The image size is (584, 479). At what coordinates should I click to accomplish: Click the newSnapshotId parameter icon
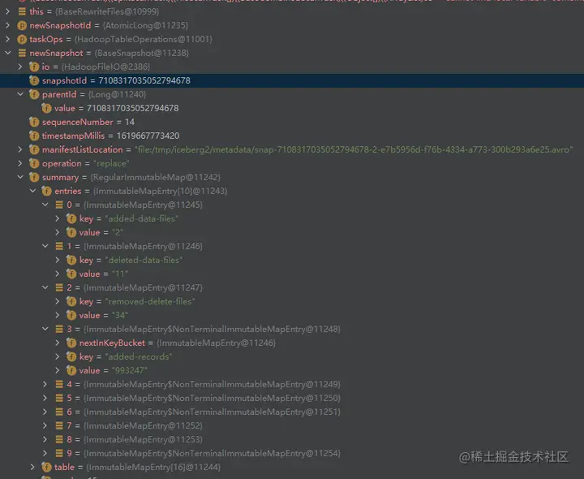click(22, 25)
